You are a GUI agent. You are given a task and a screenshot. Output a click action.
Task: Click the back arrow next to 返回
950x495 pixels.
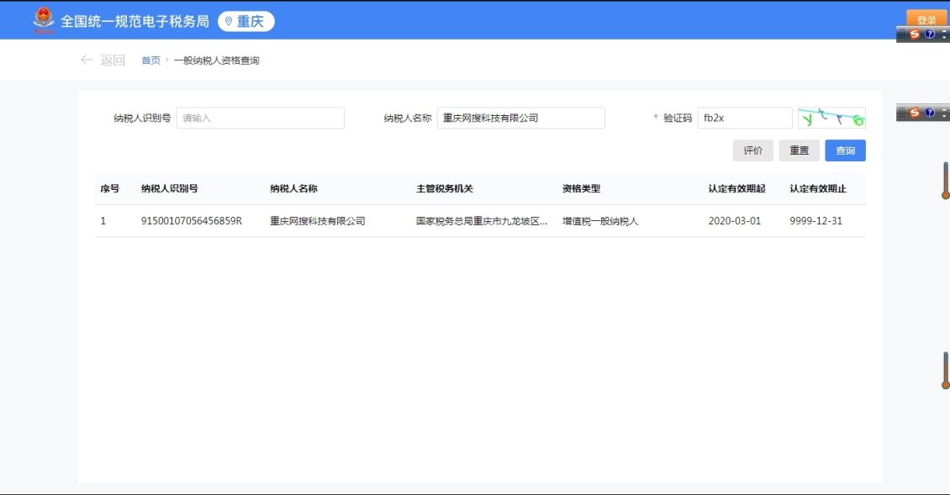(87, 61)
